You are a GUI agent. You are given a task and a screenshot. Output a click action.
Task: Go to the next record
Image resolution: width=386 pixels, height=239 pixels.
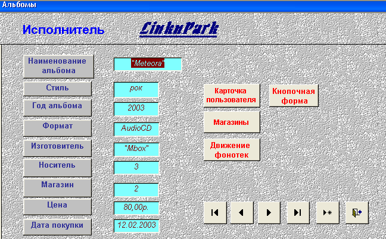pyautogui.click(x=269, y=212)
